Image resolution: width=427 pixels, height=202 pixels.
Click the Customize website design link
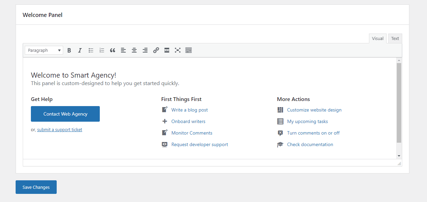tap(314, 110)
